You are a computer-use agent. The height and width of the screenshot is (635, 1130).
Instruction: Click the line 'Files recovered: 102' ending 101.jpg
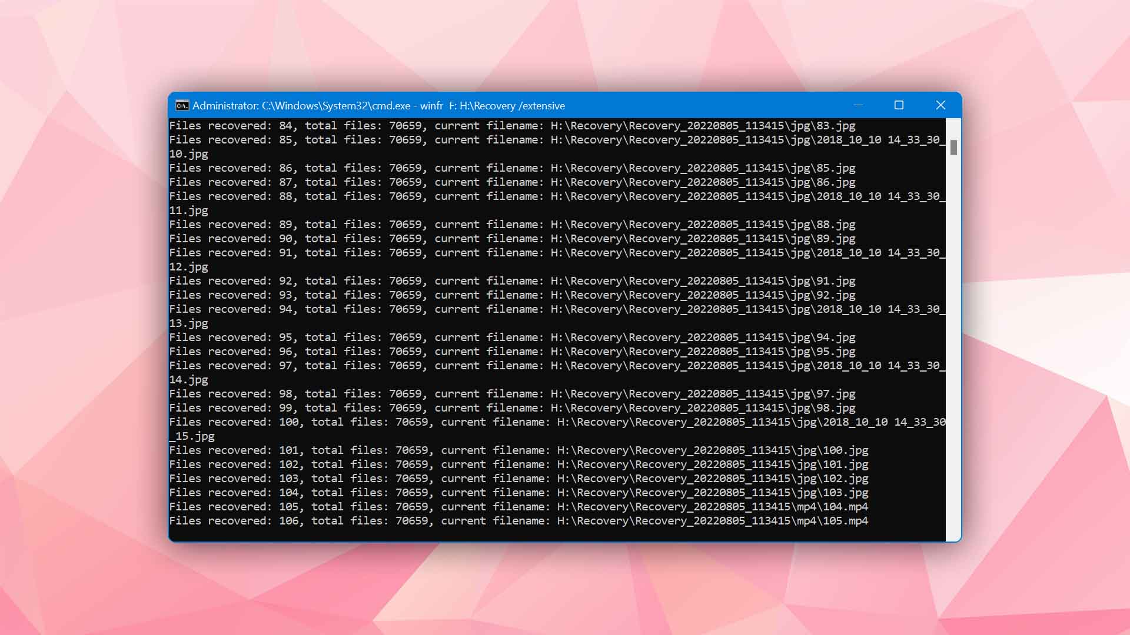pos(519,464)
